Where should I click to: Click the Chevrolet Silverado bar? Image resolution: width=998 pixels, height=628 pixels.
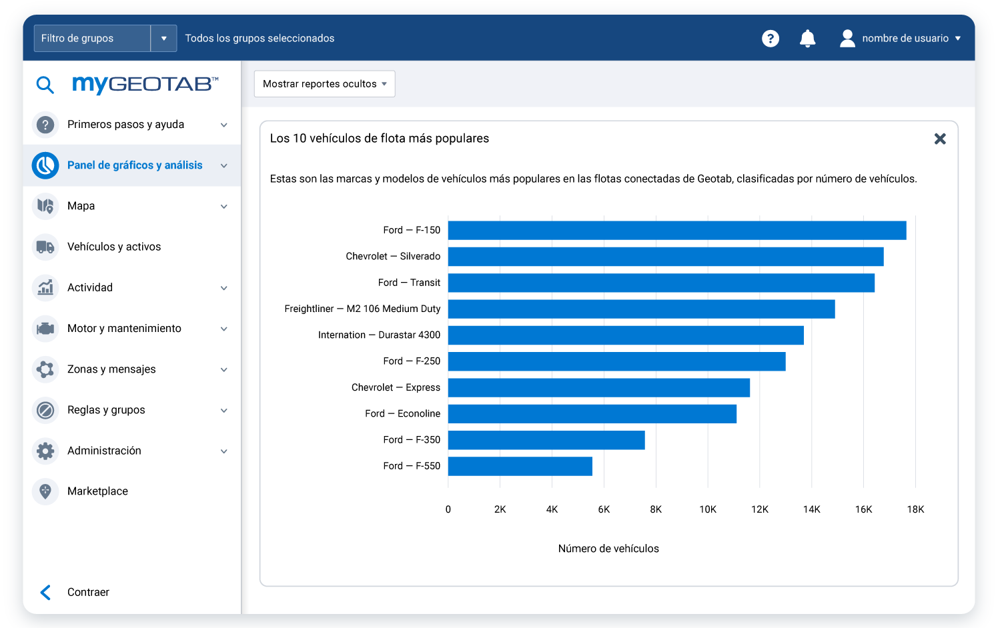pyautogui.click(x=666, y=257)
